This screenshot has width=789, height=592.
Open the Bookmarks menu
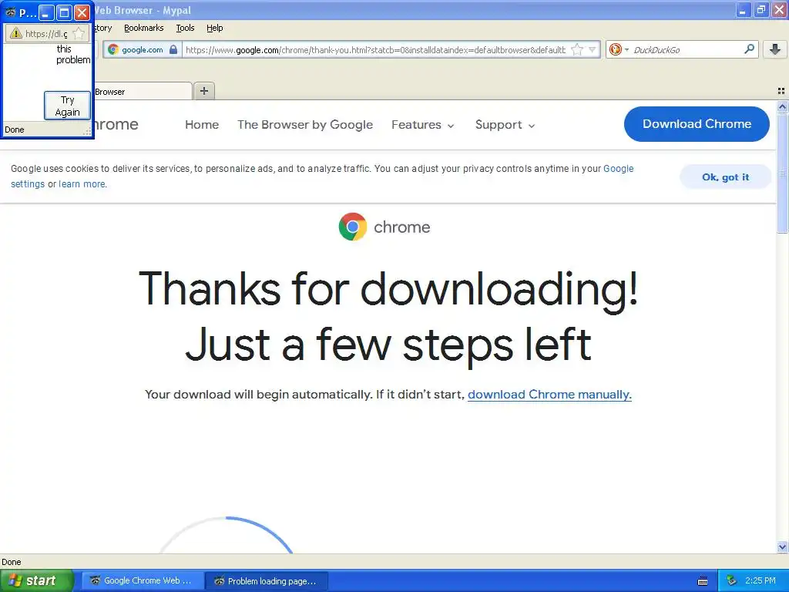pos(143,28)
